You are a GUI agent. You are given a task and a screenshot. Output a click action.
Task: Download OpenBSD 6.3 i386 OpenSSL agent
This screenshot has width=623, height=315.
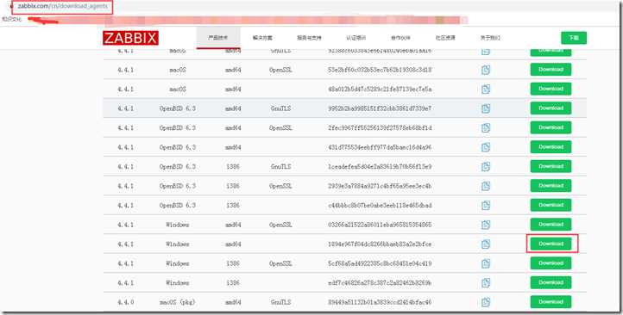[x=551, y=185]
